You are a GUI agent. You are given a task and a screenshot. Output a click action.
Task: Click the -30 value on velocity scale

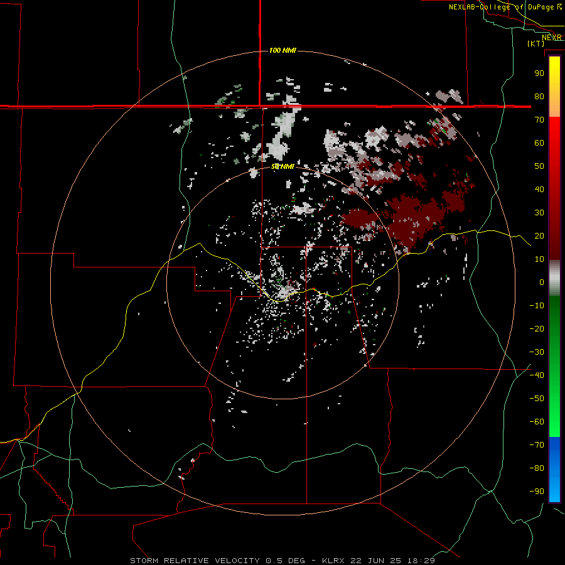coord(537,352)
